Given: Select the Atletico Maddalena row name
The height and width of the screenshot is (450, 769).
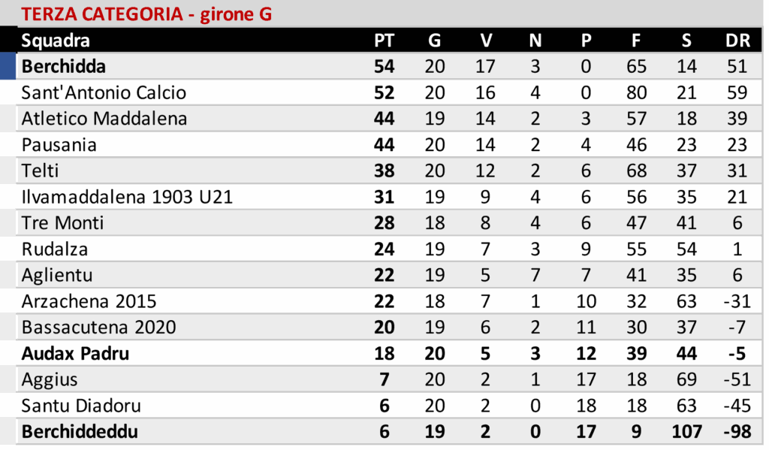Looking at the screenshot, I should pyautogui.click(x=104, y=119).
